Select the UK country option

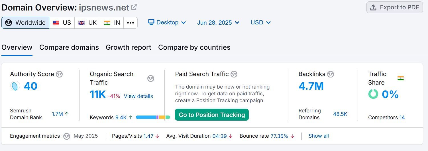coord(87,23)
